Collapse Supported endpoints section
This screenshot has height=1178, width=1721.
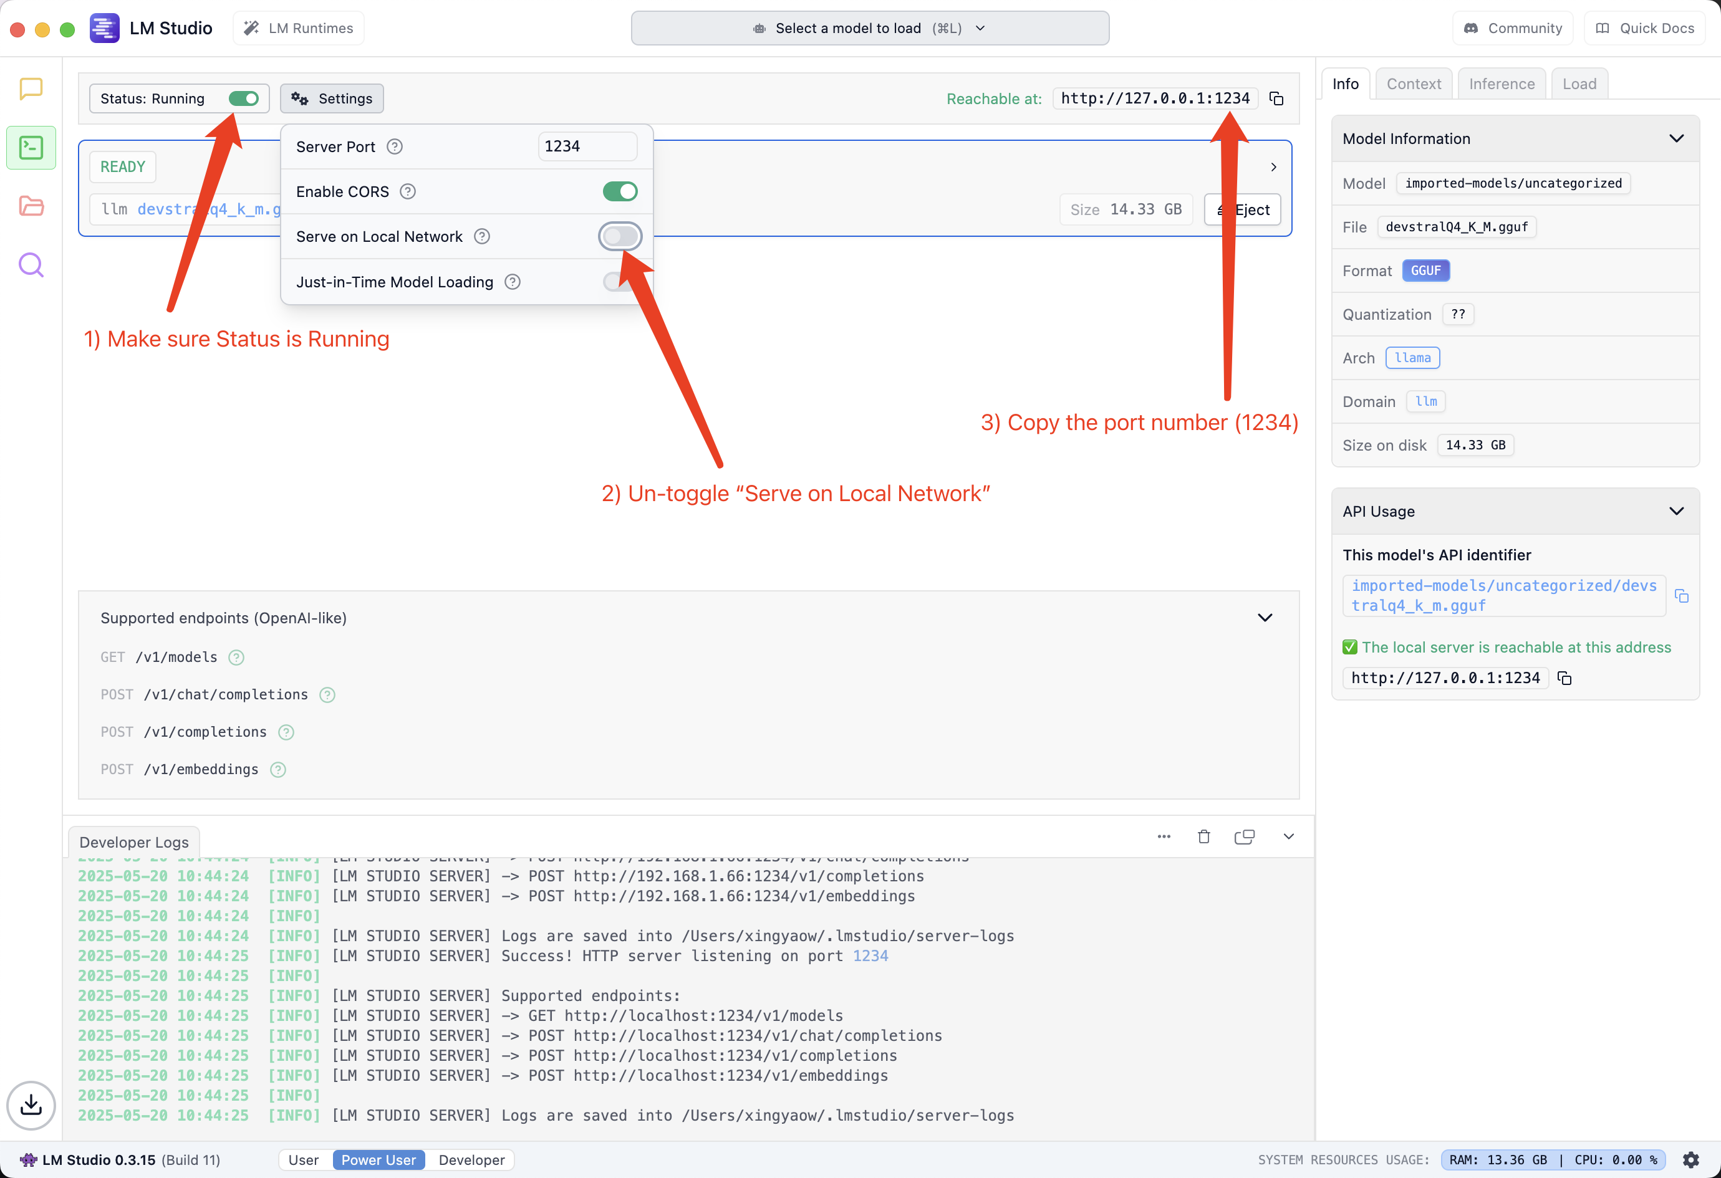1265,618
